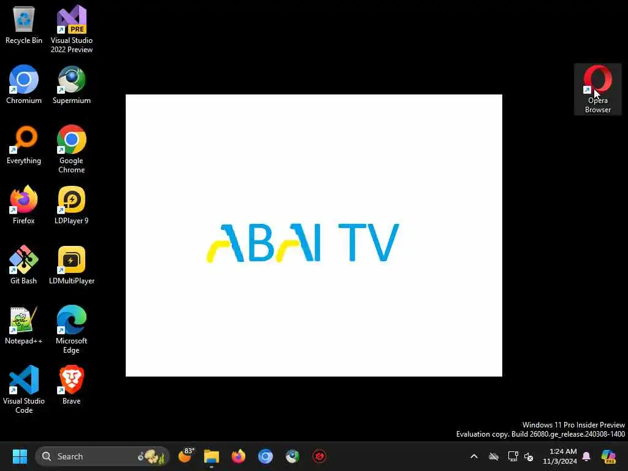Select the Microsoft Edge desktop icon
Viewport: 628px width, 471px height.
click(x=72, y=329)
